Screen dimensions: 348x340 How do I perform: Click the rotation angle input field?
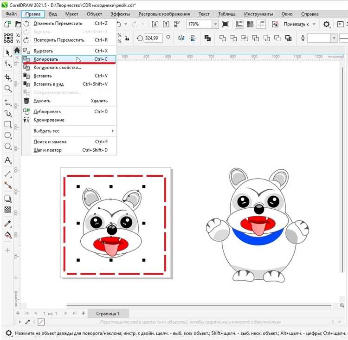[154, 38]
